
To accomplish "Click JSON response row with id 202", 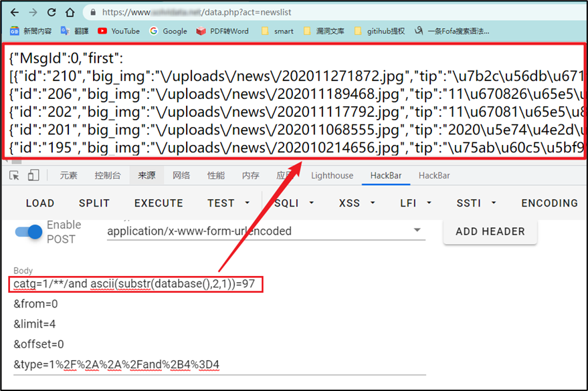I will coord(296,112).
